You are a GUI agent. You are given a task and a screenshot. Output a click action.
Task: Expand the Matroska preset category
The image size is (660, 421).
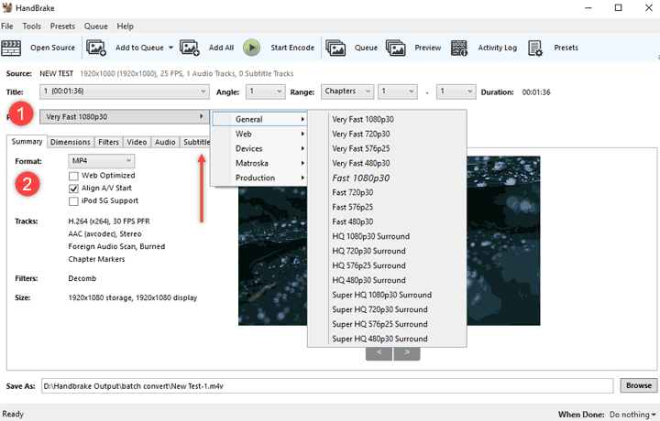259,164
